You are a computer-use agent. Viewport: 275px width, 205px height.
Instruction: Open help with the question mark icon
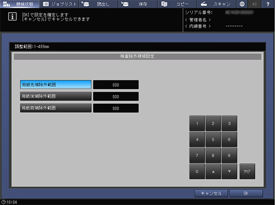pyautogui.click(x=268, y=4)
